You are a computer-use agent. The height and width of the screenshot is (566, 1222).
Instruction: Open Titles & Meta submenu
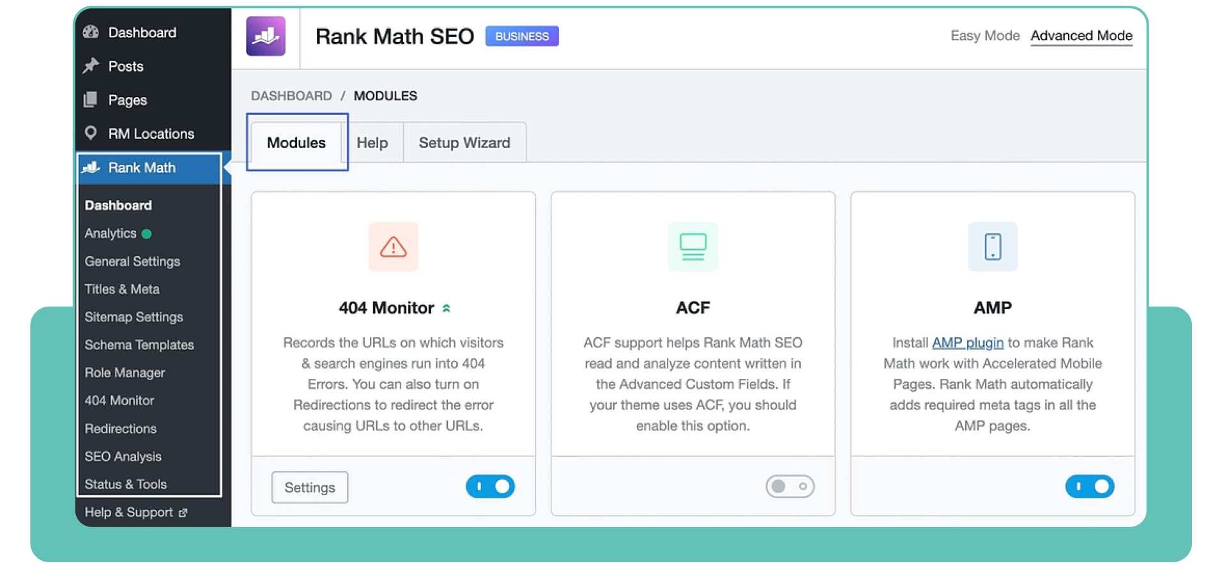click(122, 289)
